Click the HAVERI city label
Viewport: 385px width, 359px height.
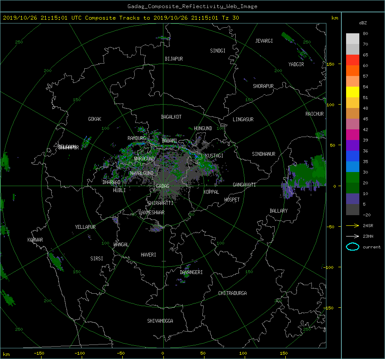click(148, 255)
